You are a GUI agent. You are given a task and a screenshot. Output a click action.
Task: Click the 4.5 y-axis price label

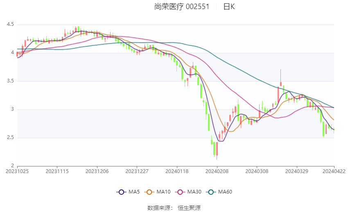pos(10,24)
